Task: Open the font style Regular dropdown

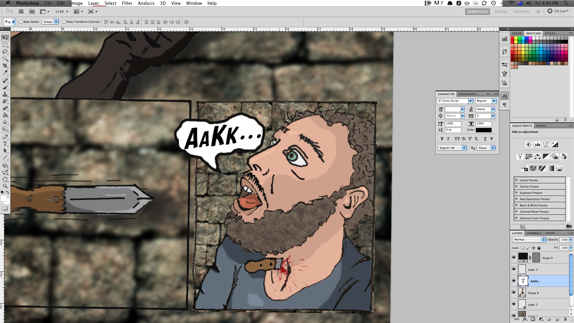Action: [x=494, y=101]
